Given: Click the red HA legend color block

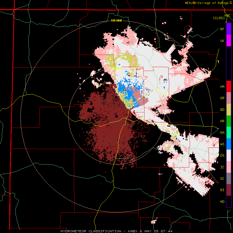Looking at the screenshot, I should coord(229,86).
